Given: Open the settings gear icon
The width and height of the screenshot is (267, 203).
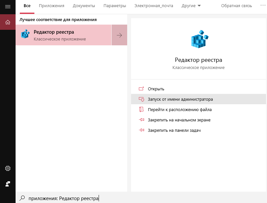Looking at the screenshot, I should [x=8, y=168].
